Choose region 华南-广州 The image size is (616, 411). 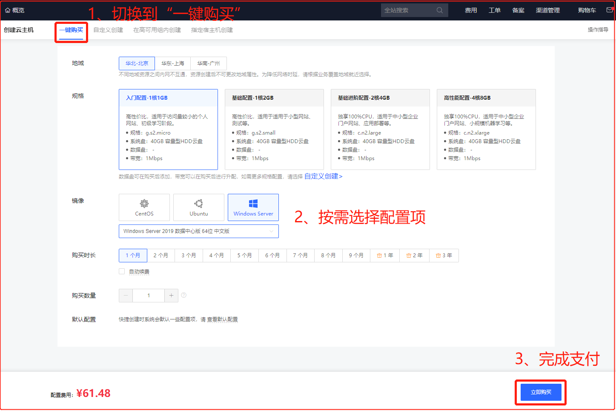[x=209, y=63]
